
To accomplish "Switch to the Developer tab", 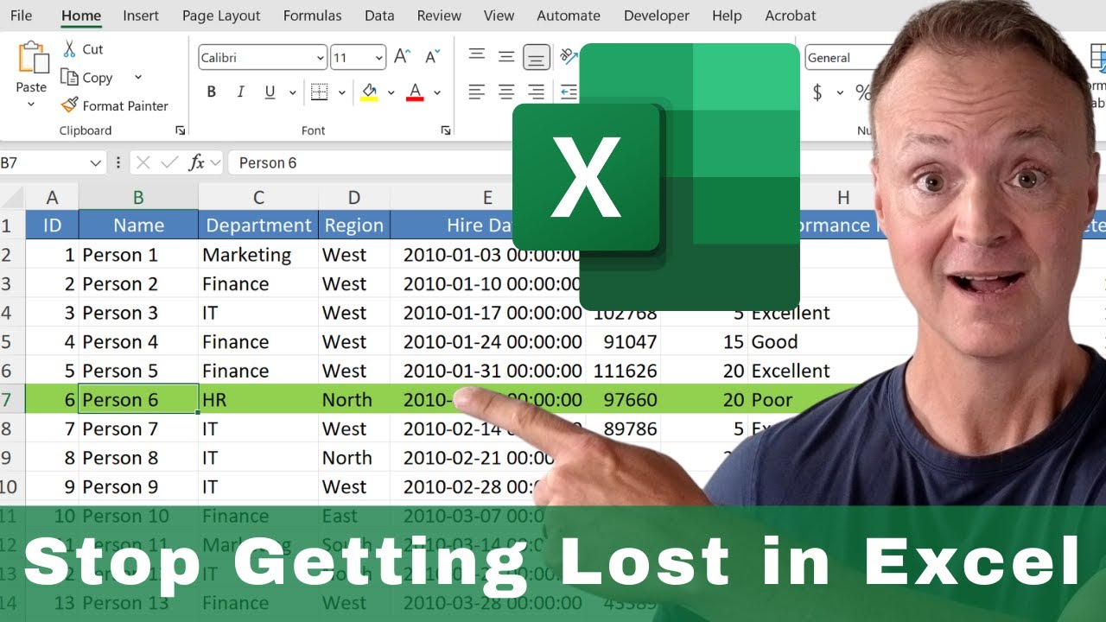I will [657, 16].
